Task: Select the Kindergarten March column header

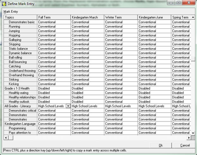Action: click(87, 17)
